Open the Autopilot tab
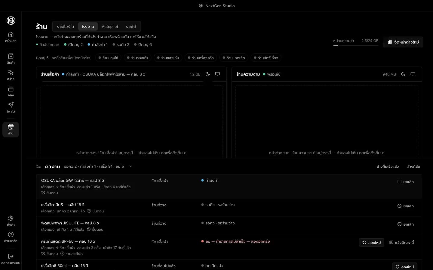The image size is (433, 270). [x=110, y=26]
